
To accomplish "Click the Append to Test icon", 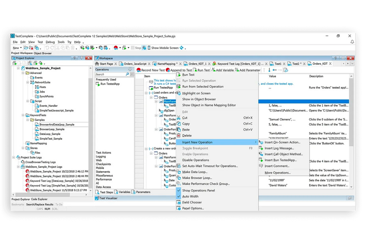I will [x=167, y=70].
